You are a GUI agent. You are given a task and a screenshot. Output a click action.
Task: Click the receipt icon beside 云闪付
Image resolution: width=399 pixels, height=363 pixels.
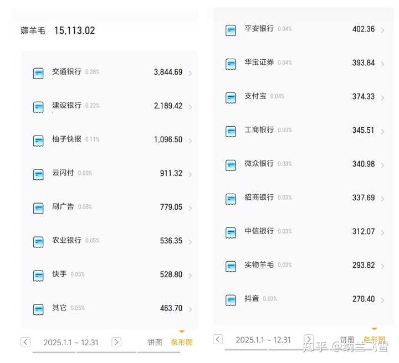38,174
